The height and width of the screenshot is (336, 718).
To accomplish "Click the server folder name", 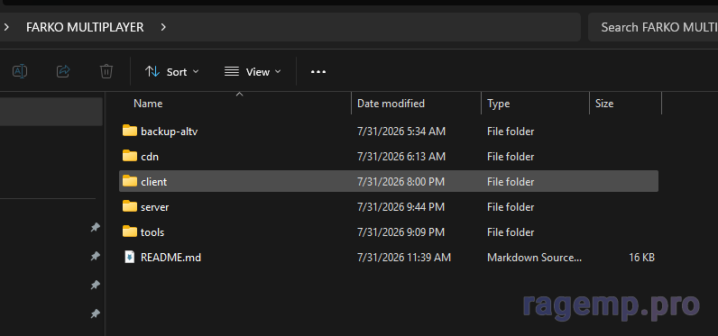I will [x=155, y=207].
